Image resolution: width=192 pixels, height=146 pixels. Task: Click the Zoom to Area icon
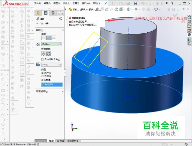[102, 9]
